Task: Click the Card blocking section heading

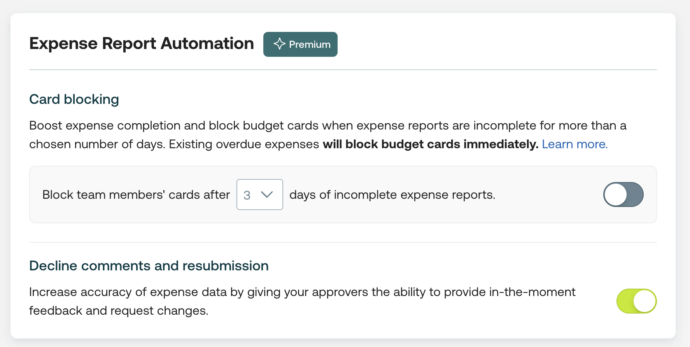Action: coord(74,99)
